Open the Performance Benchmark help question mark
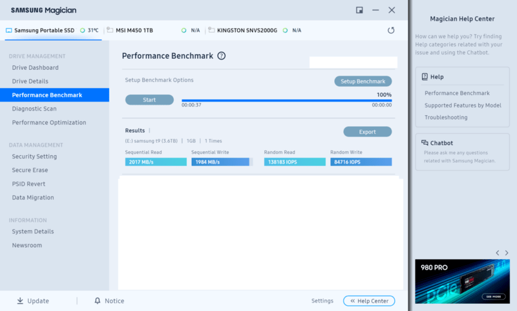Screen dimensions: 517x311 [x=222, y=56]
